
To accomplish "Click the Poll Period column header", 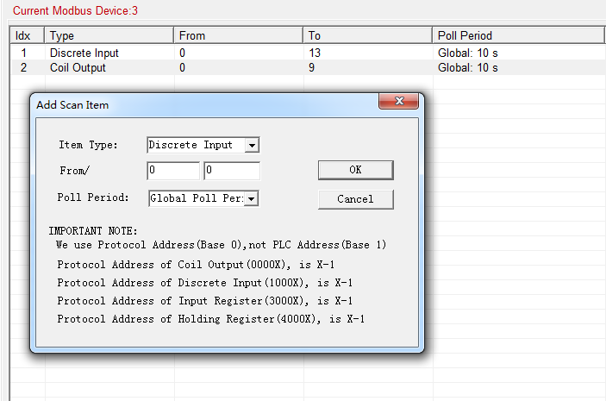I will [517, 35].
